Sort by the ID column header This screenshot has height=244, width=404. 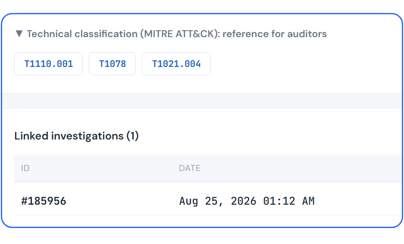click(x=25, y=168)
